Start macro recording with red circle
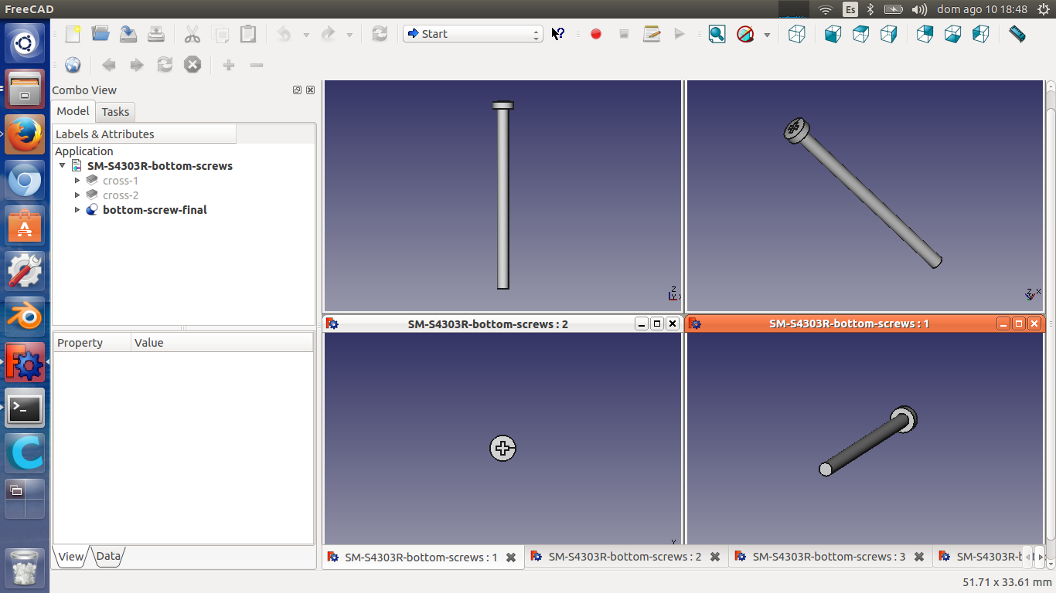This screenshot has height=593, width=1056. 595,34
